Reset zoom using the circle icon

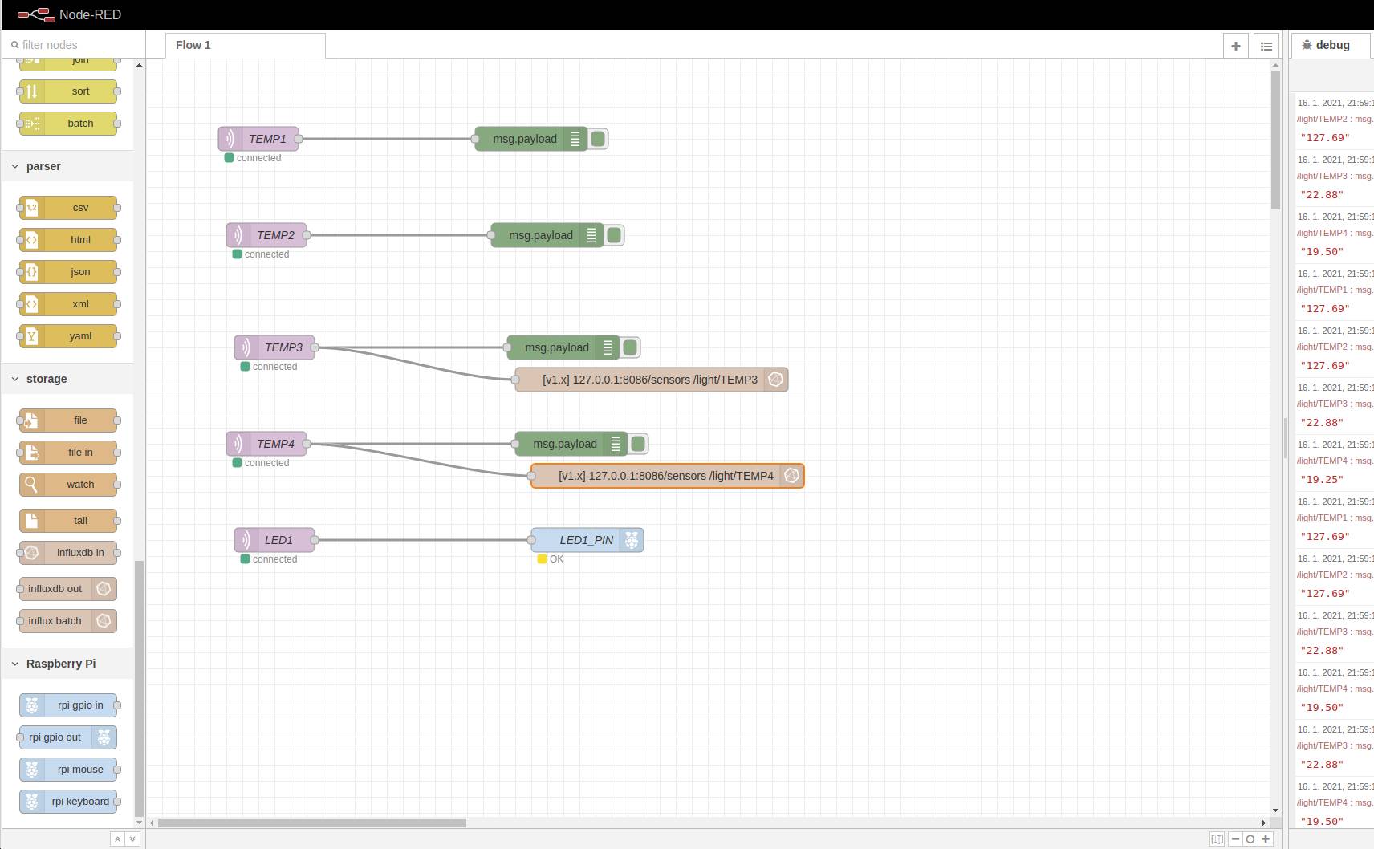tap(1250, 839)
